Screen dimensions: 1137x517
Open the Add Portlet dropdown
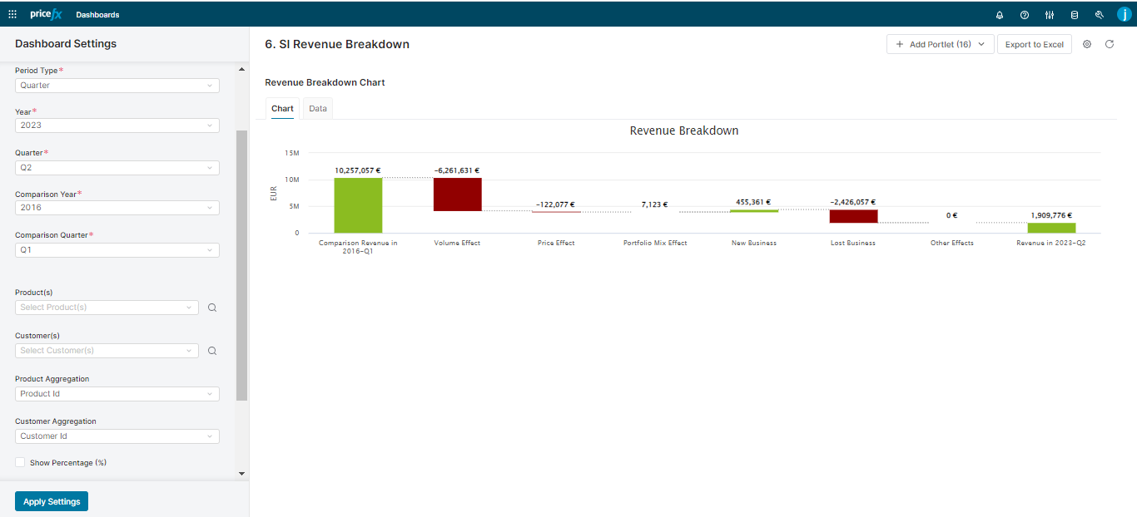[940, 44]
